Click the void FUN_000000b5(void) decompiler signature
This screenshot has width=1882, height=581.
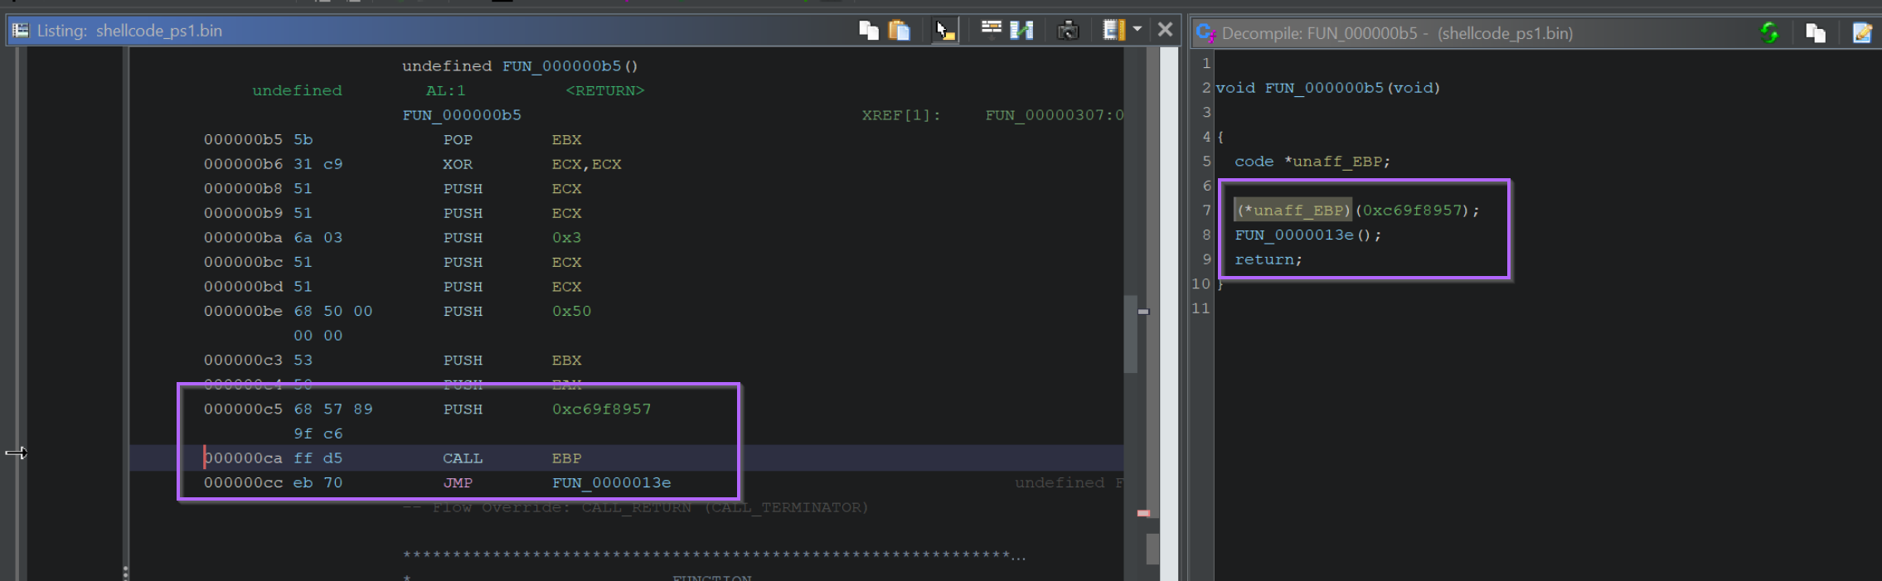(1327, 88)
